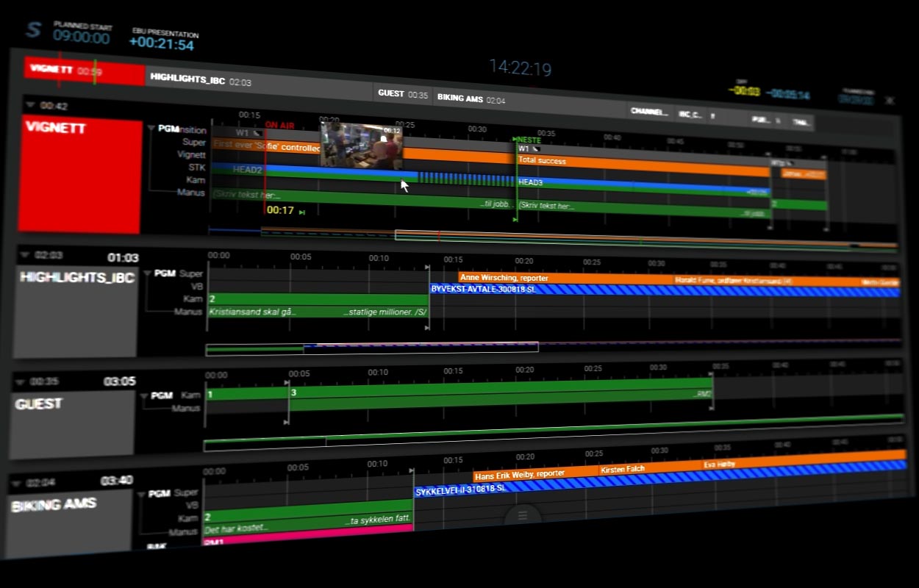Jump to GUEST in the rundown overview bar

coord(403,94)
